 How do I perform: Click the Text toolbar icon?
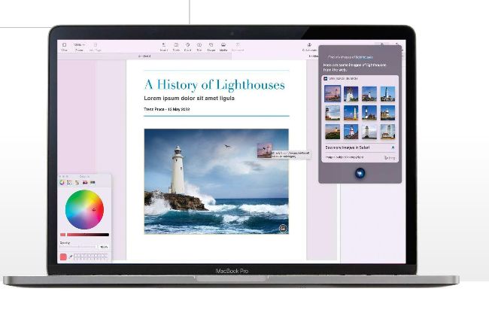[x=199, y=45]
